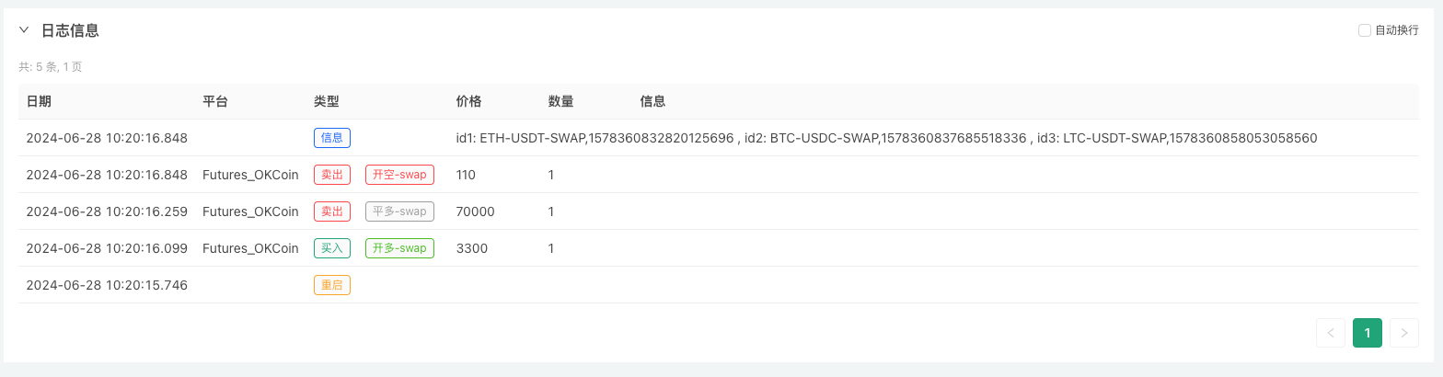Click the gray 平多-swap tag
The width and height of the screenshot is (1443, 377).
coord(399,211)
